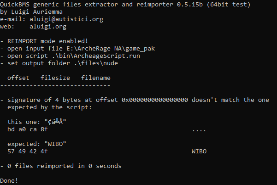Click the WIBO ASCII column text
Viewport: 277px width, 185px height.
(x=199, y=151)
